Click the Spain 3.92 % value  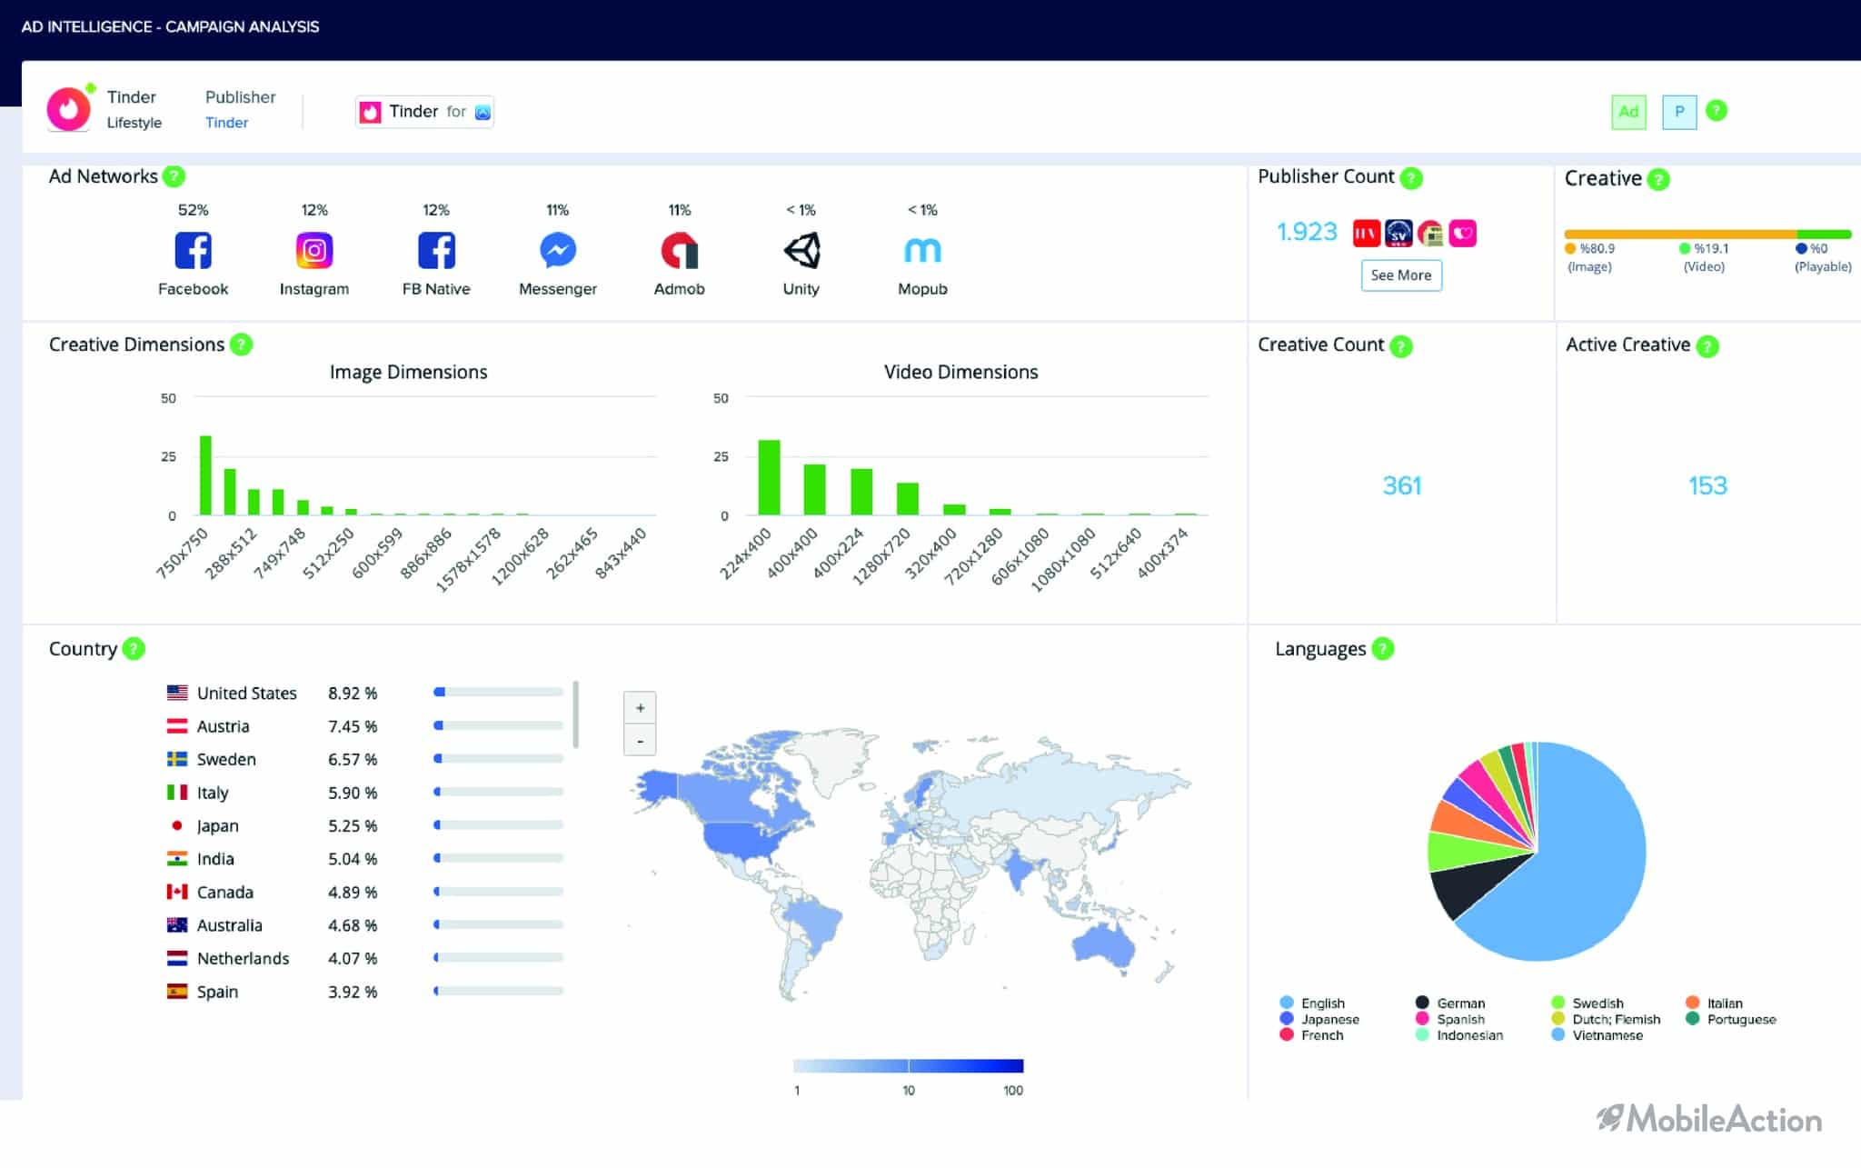[353, 992]
